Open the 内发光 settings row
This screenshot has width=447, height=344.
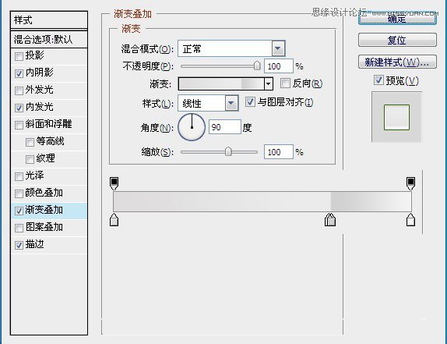[x=49, y=108]
